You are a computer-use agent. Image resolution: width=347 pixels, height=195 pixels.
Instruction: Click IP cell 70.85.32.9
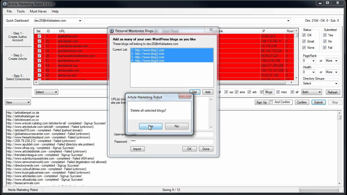coord(268,36)
